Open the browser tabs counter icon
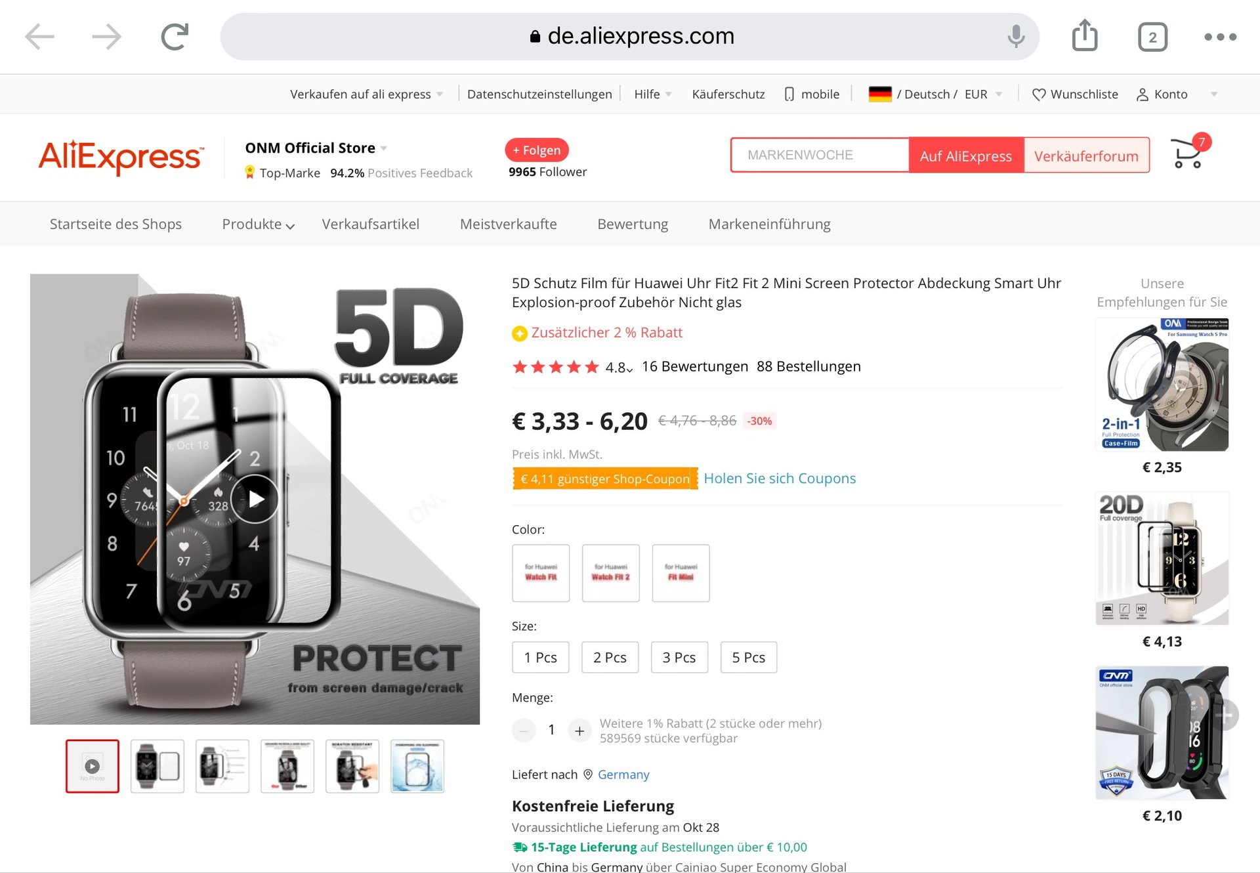 click(1152, 37)
